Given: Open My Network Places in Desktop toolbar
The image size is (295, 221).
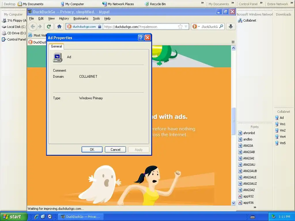Looking at the screenshot, I should (118, 4).
